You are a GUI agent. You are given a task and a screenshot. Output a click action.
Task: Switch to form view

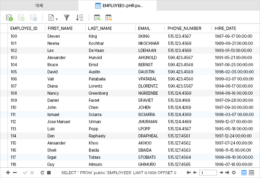click(x=251, y=173)
